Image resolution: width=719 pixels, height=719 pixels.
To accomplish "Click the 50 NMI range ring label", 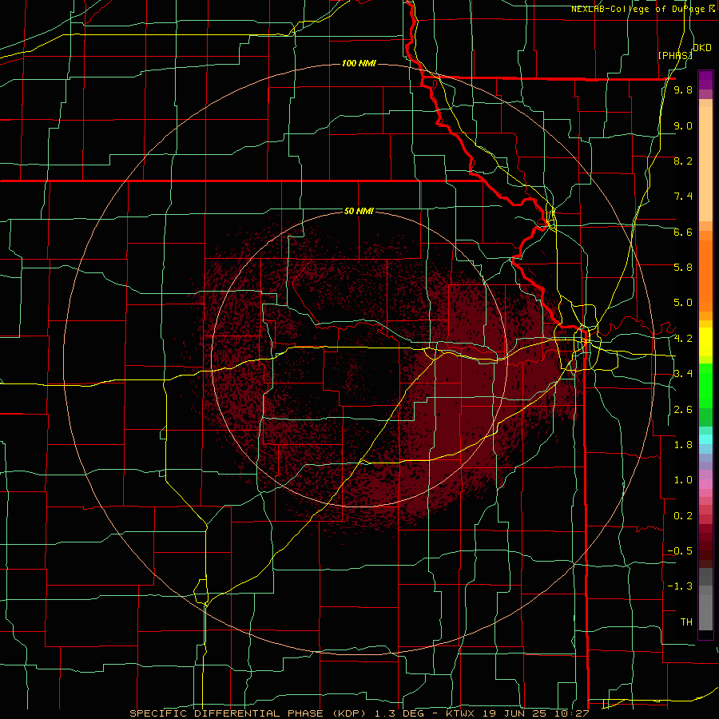I will pyautogui.click(x=359, y=211).
